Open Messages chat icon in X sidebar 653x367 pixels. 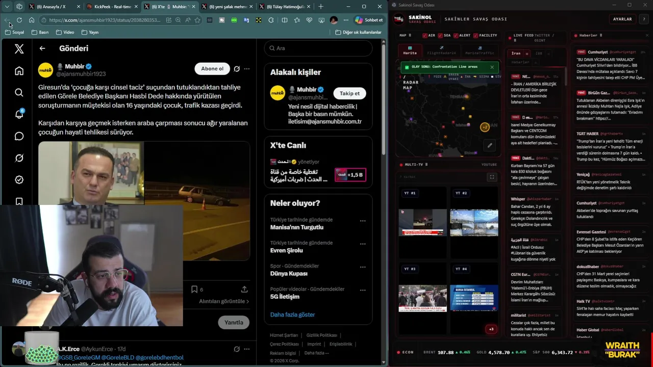pos(19,136)
